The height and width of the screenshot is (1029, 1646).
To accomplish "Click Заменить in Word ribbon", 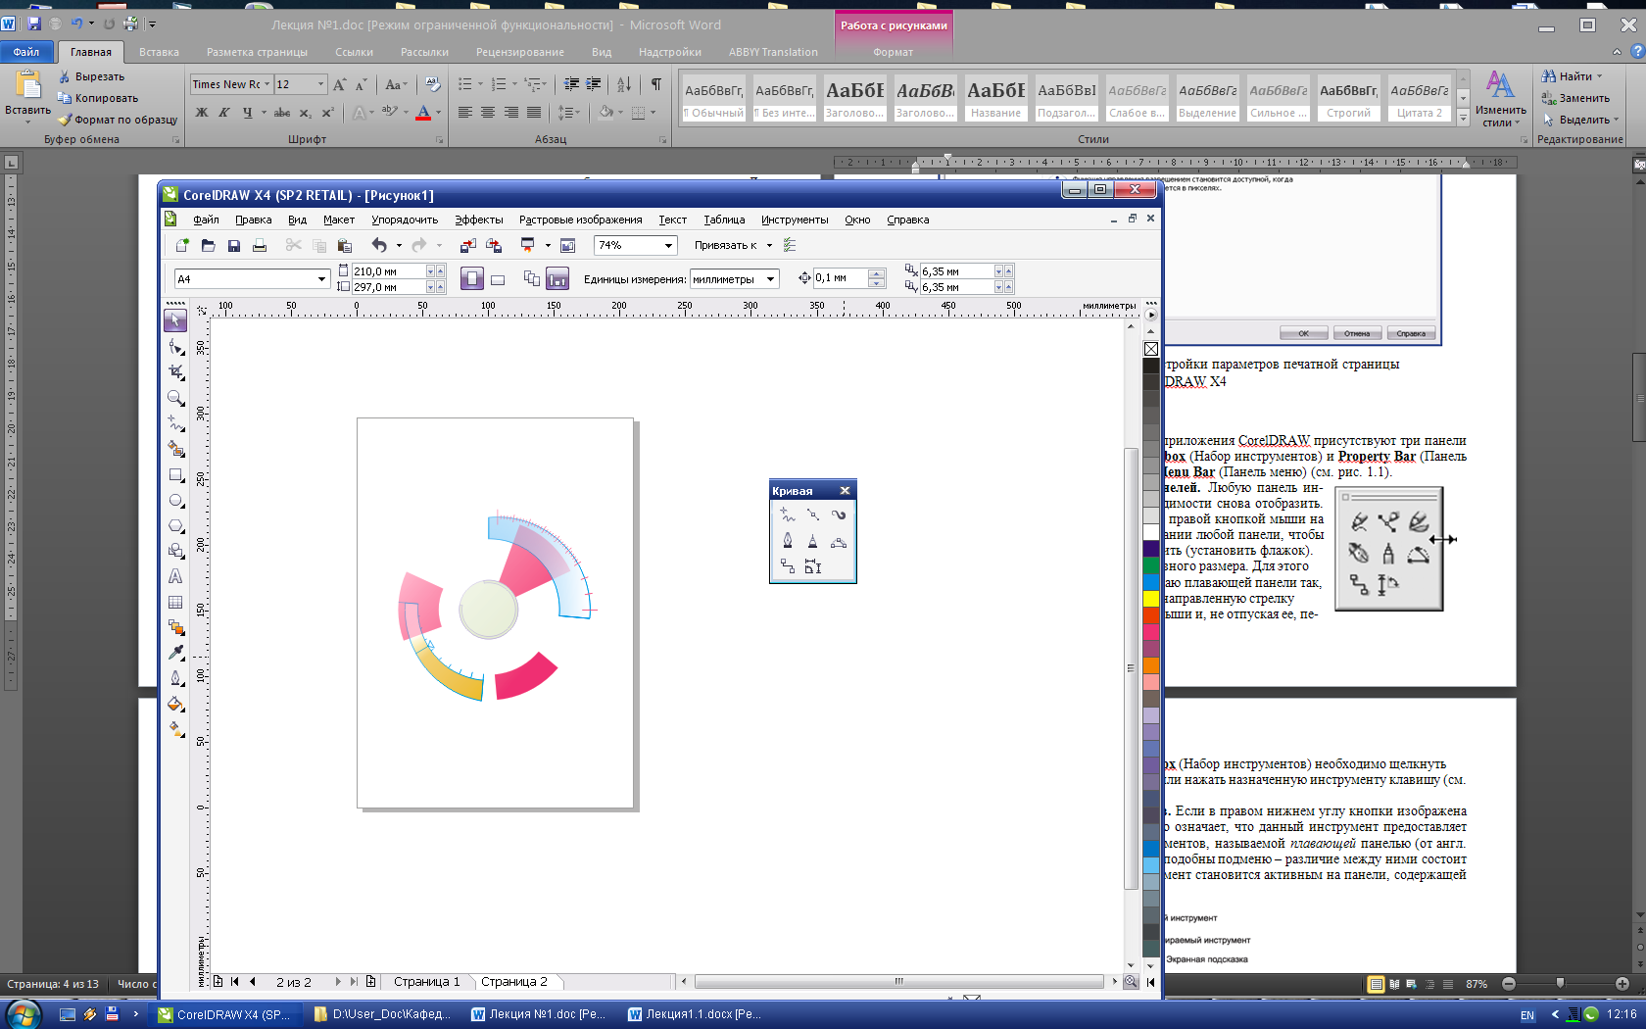I will 1575,98.
